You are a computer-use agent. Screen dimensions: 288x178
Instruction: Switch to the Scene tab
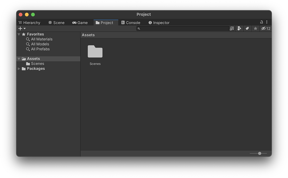coord(56,23)
